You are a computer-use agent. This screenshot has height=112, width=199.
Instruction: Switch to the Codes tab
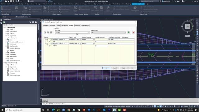pos(58,26)
